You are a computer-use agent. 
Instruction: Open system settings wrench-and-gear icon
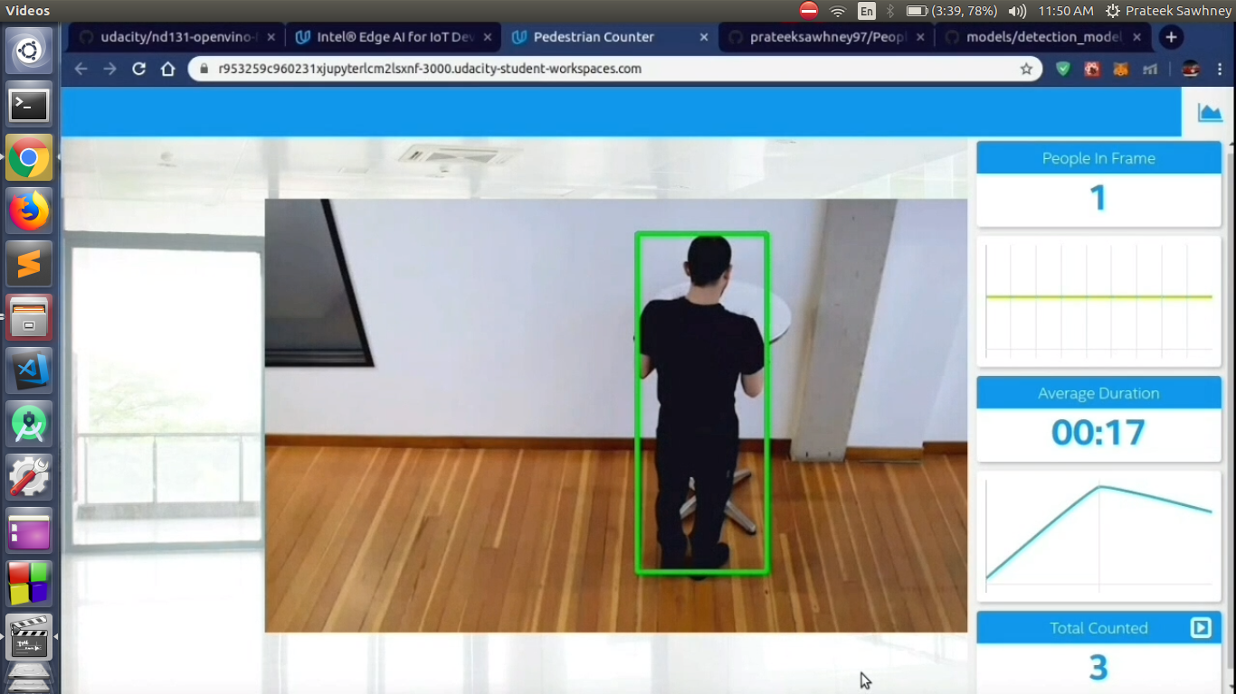[29, 477]
